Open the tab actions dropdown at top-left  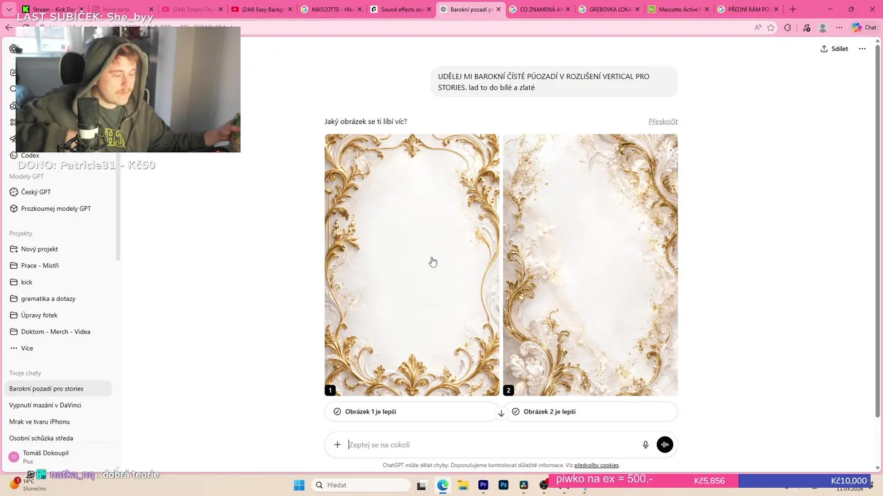point(10,10)
